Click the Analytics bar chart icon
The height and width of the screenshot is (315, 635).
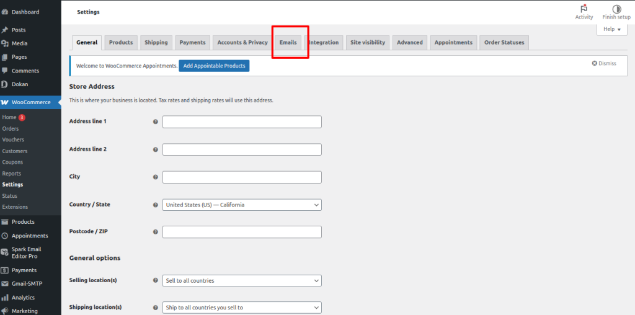[5, 298]
